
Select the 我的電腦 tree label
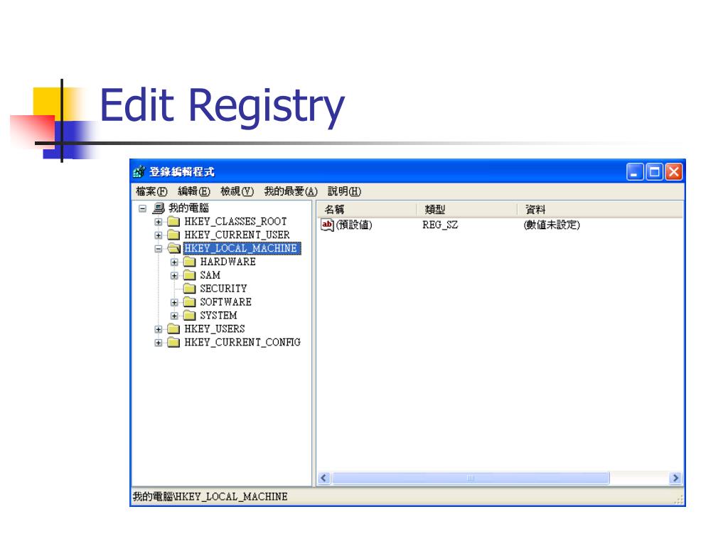coord(188,208)
